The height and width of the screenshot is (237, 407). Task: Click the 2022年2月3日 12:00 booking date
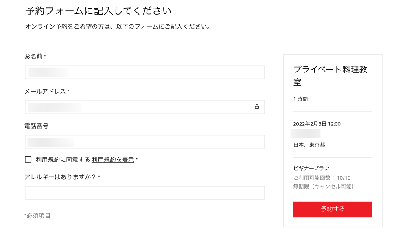pos(317,124)
